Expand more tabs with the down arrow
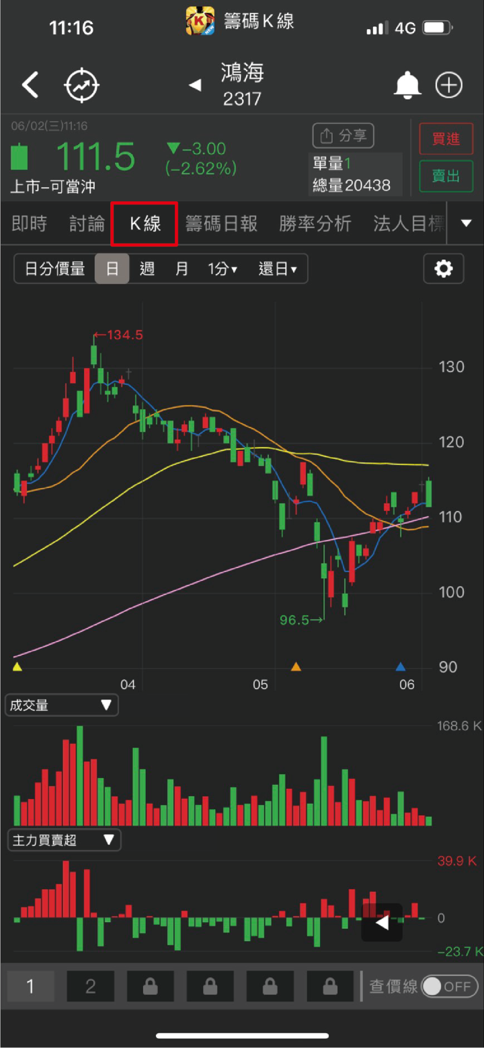Viewport: 484px width, 1048px height. [x=467, y=223]
